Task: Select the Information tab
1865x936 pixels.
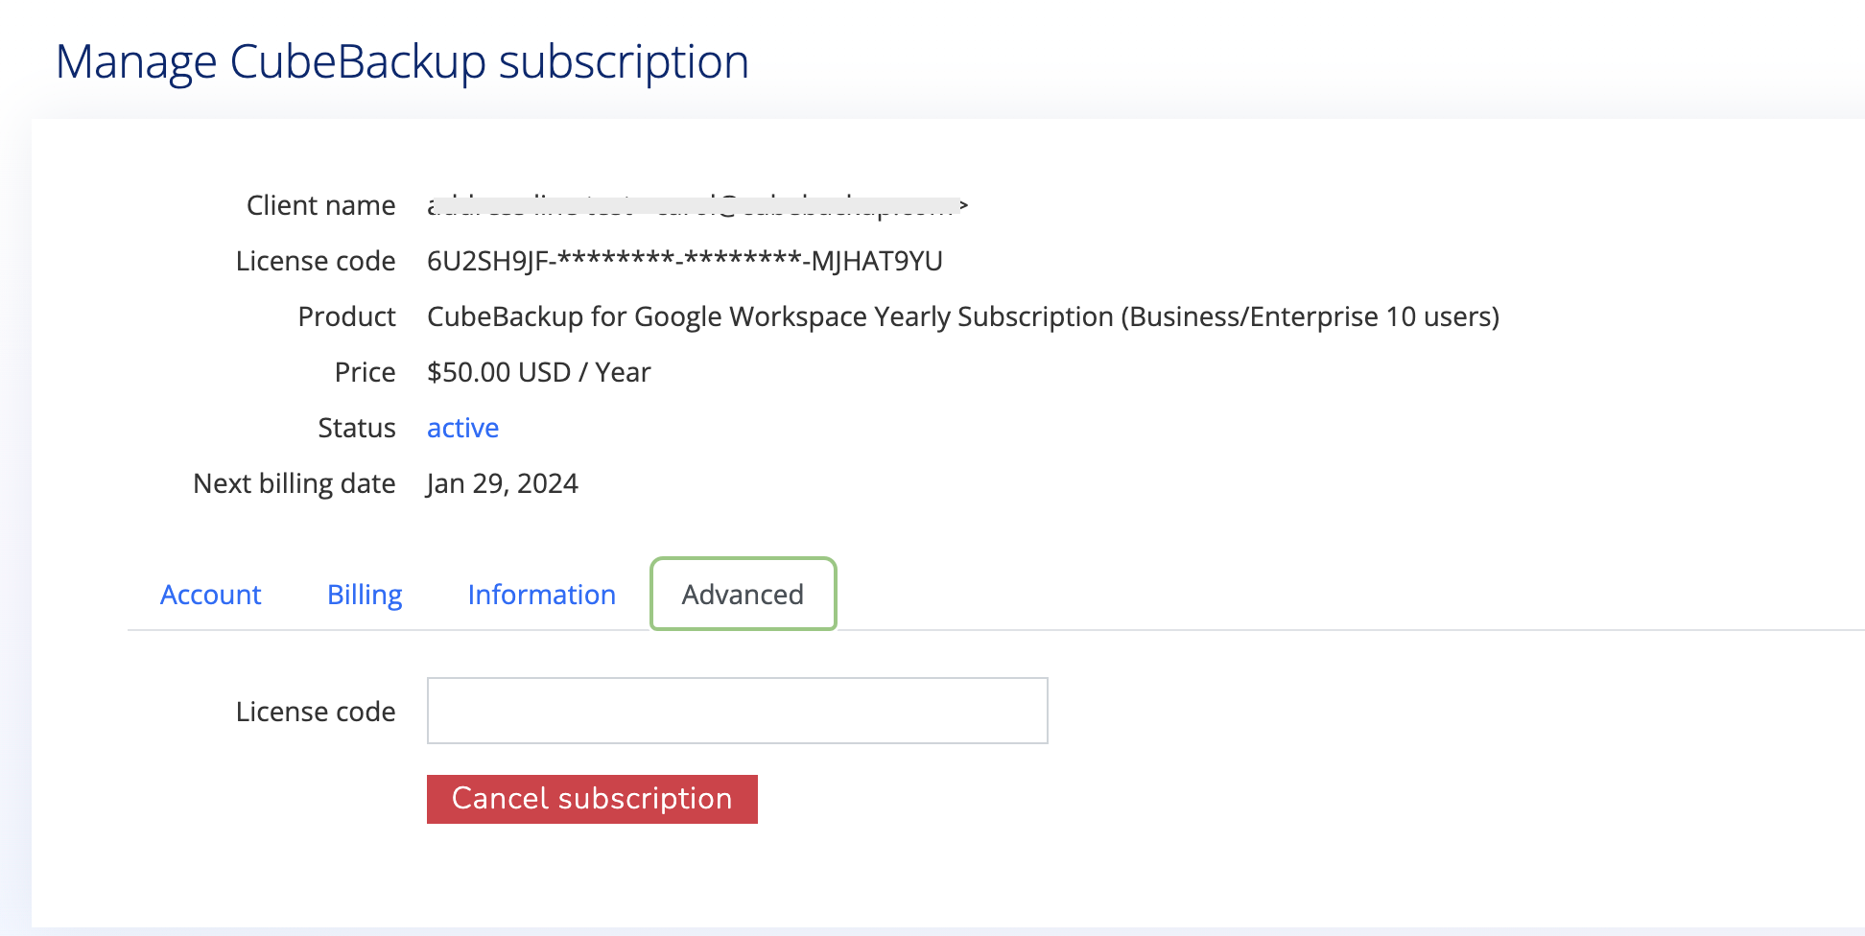Action: tap(541, 595)
